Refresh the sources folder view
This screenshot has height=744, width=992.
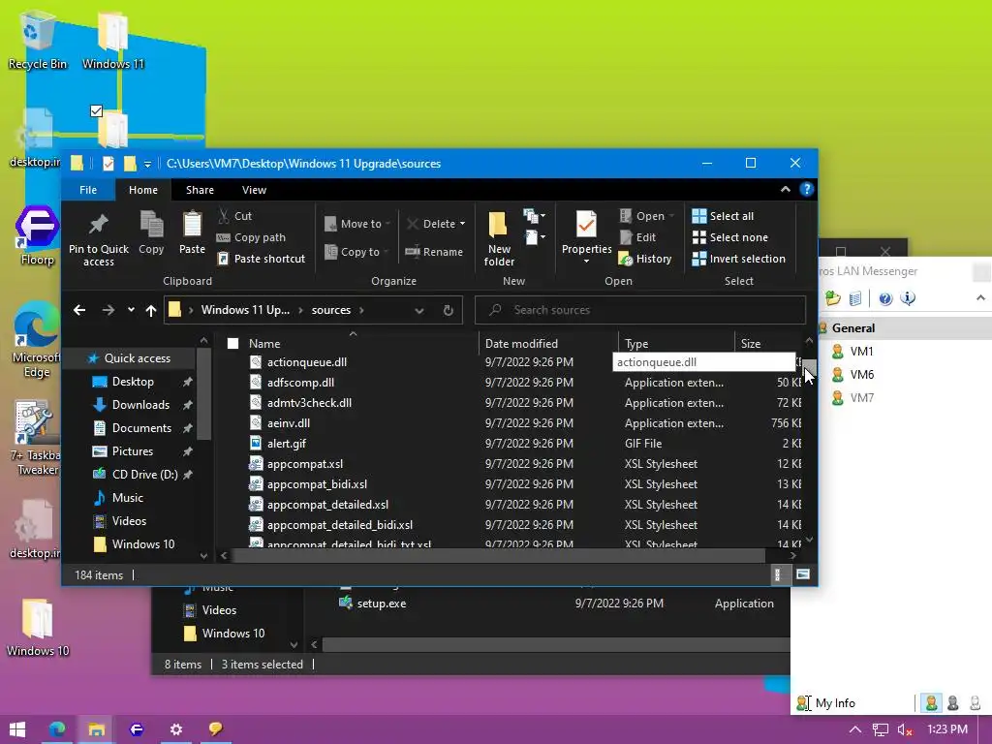tap(448, 310)
